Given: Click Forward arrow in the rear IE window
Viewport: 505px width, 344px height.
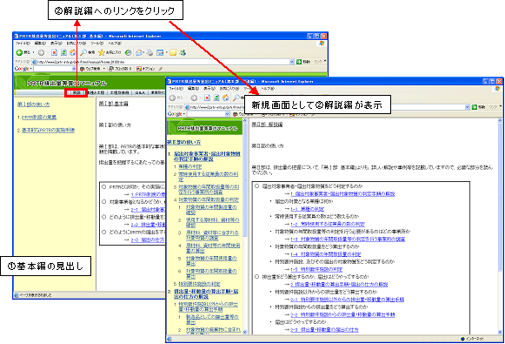Looking at the screenshot, I should tap(41, 52).
